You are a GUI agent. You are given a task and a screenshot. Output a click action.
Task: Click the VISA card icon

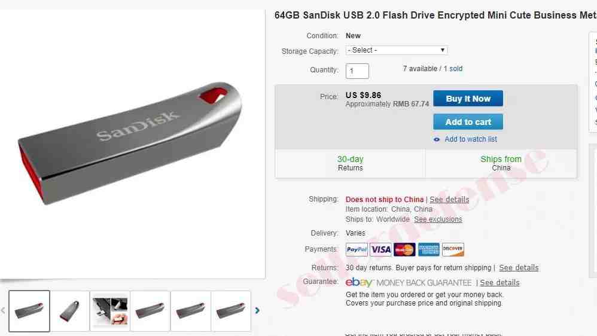[380, 250]
